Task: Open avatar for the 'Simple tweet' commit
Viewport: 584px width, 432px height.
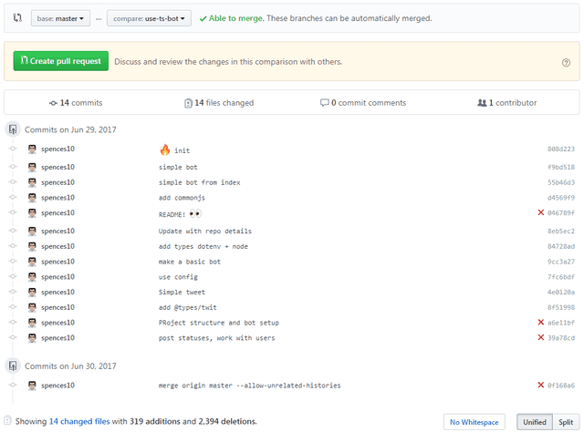Action: point(33,293)
